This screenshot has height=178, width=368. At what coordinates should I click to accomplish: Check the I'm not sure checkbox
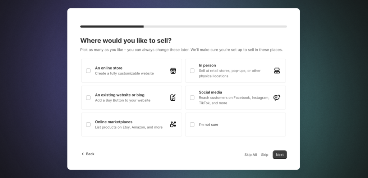(192, 124)
